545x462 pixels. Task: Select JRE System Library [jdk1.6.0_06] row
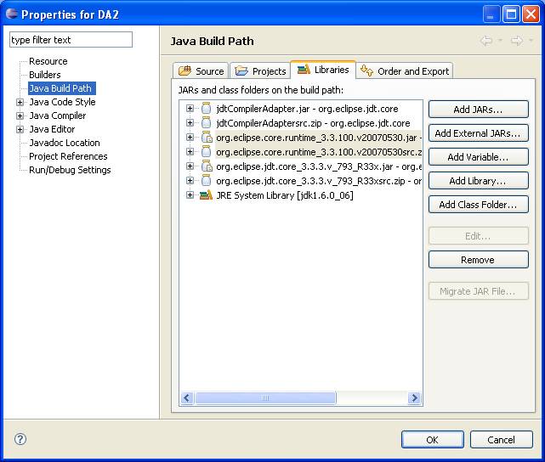pyautogui.click(x=284, y=195)
